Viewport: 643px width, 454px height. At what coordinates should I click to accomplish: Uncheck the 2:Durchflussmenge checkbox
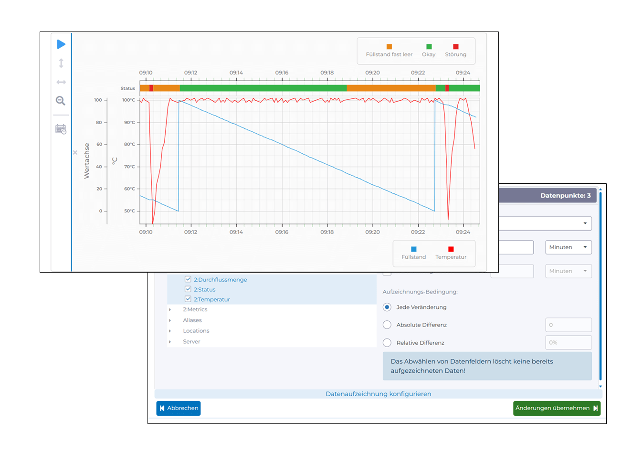point(188,279)
